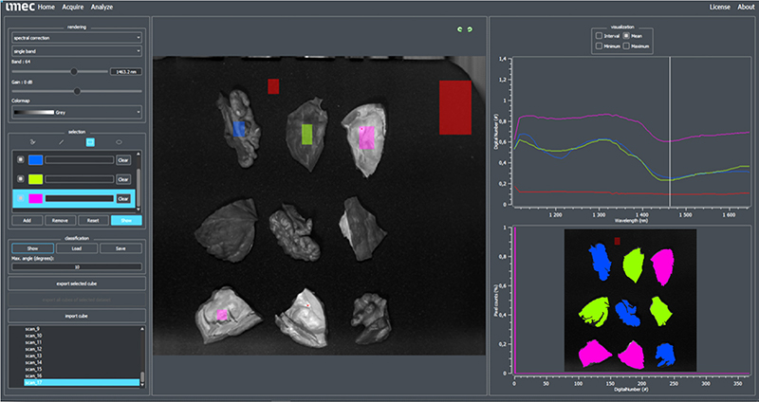Click the Band slider handle
This screenshot has width=759, height=402.
click(75, 70)
